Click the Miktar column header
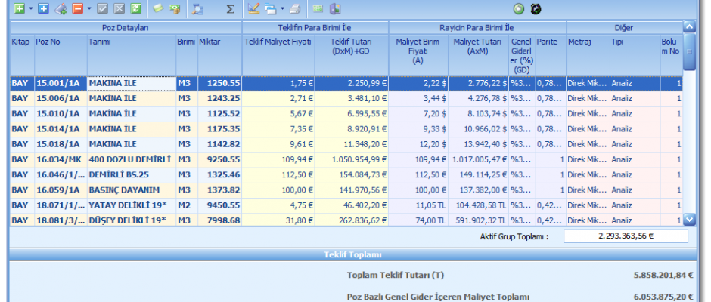 pos(219,42)
